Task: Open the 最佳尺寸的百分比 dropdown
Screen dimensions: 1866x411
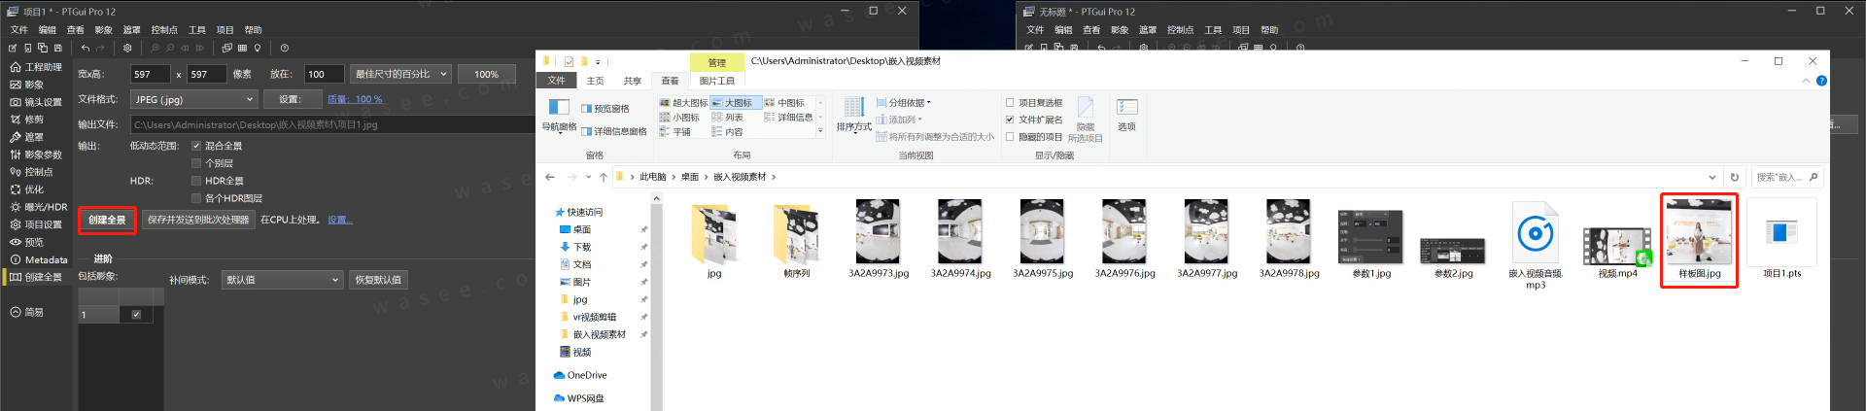Action: [400, 74]
